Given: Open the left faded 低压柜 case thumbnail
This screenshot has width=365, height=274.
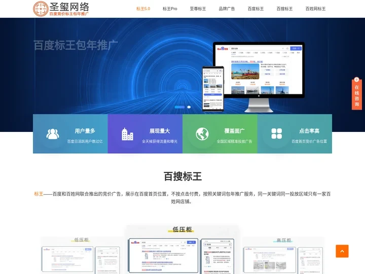Looking at the screenshot, I should tap(82, 255).
